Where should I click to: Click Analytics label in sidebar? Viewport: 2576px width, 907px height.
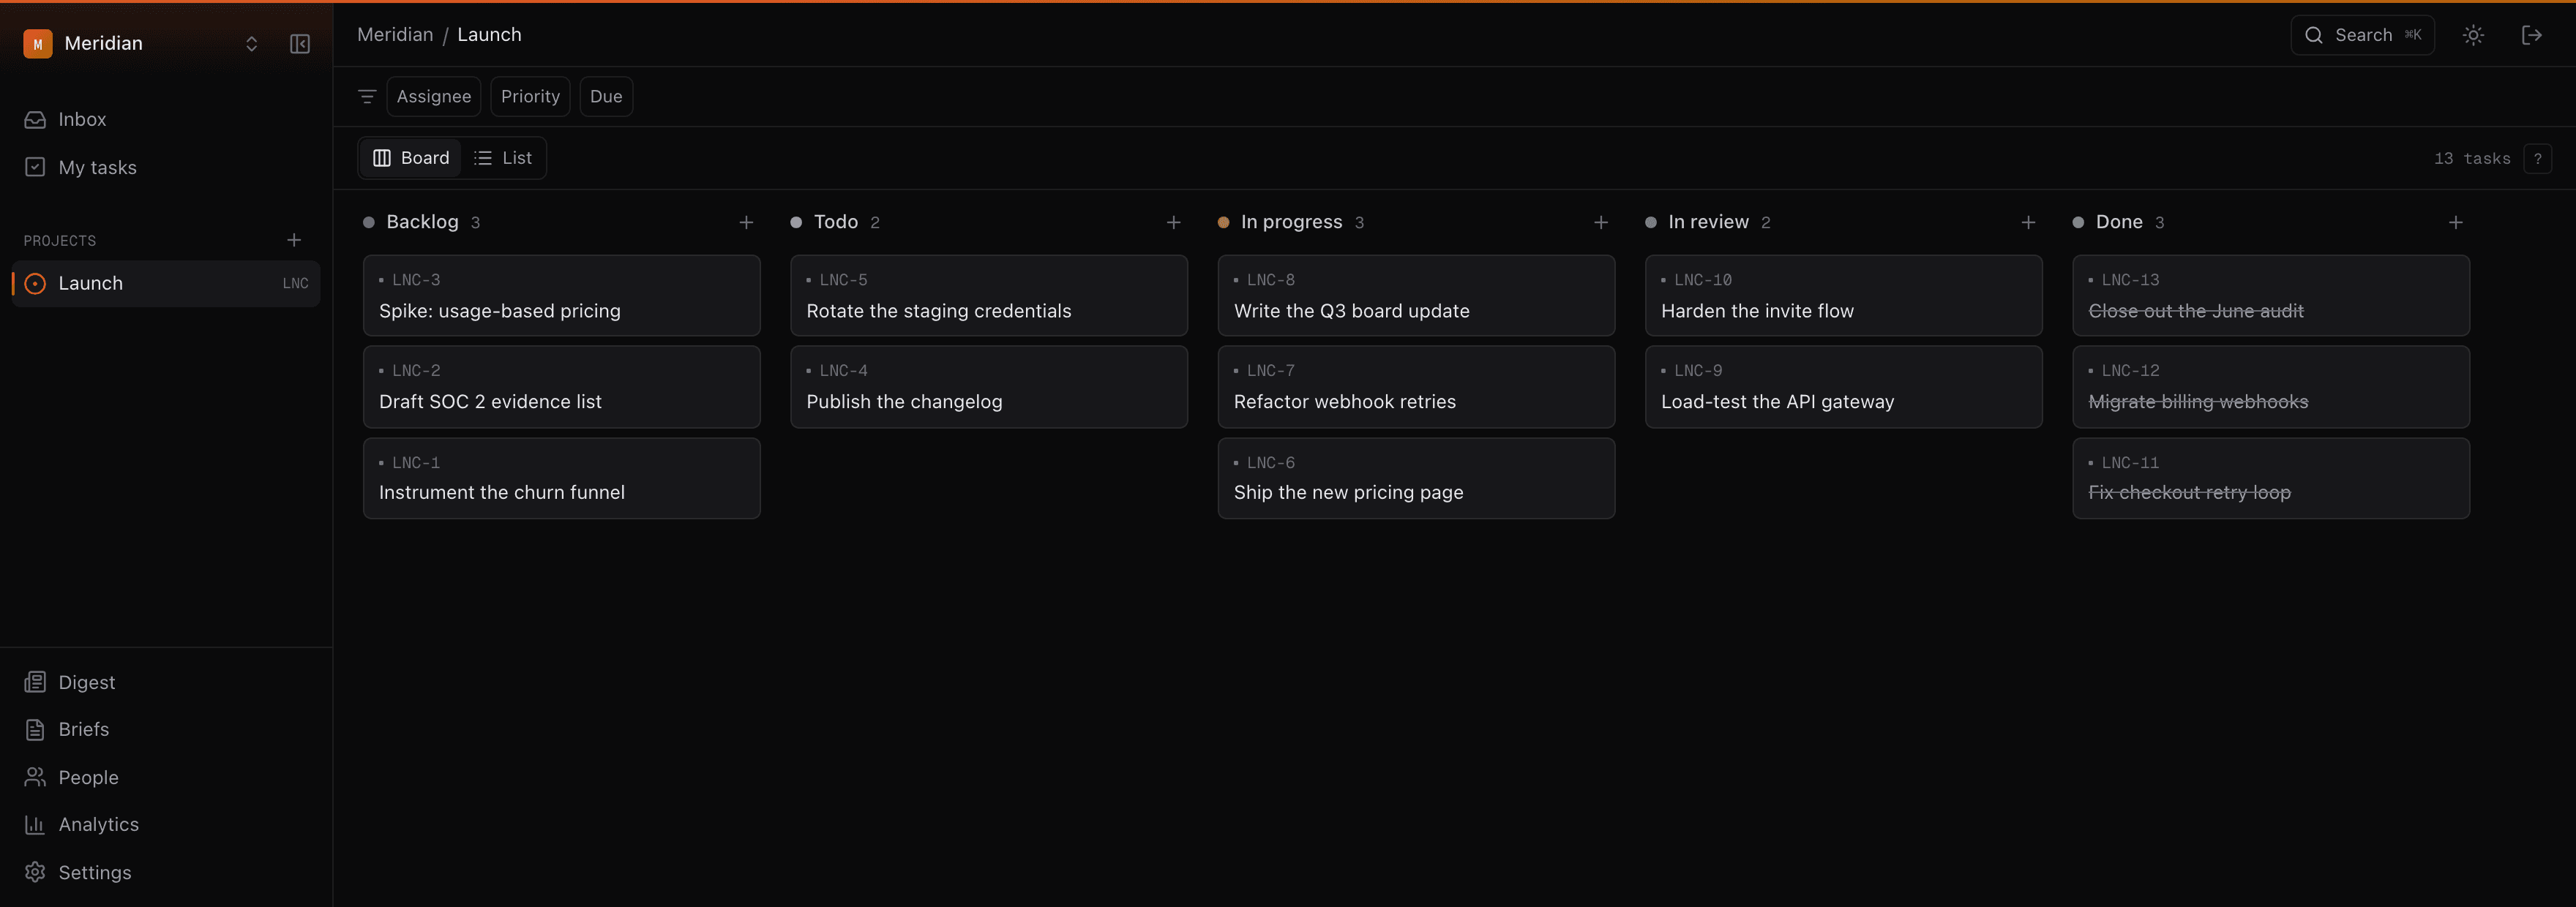coord(98,824)
